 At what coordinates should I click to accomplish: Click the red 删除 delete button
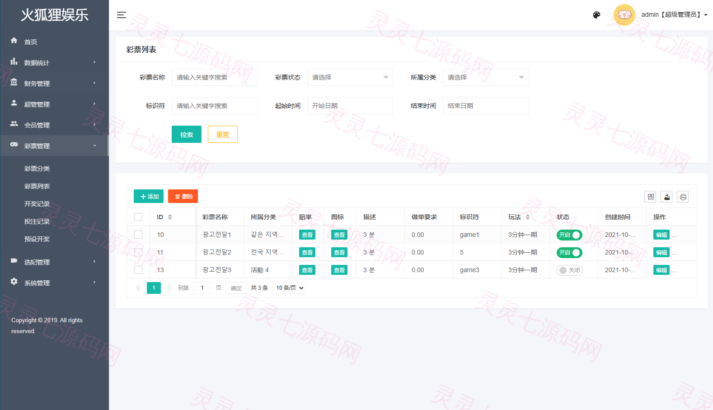coord(183,196)
